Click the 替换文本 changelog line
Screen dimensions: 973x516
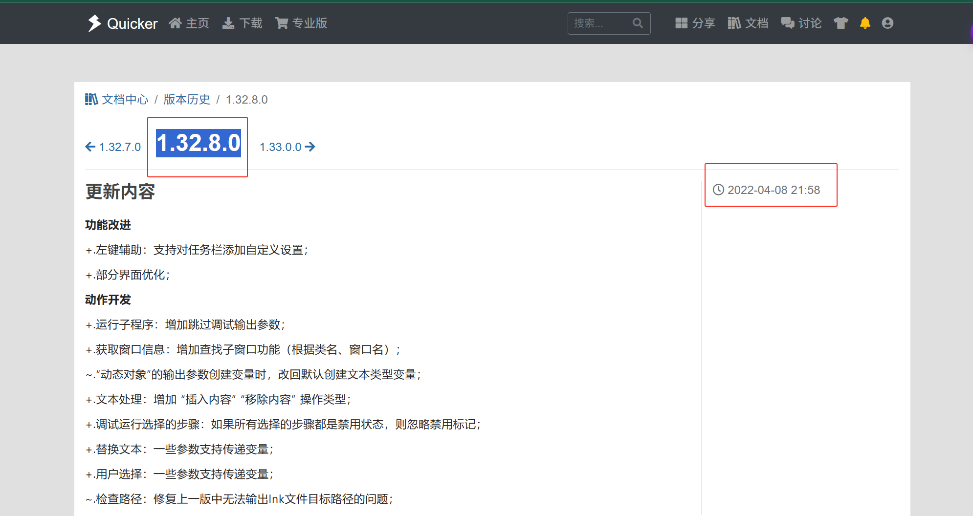point(179,450)
